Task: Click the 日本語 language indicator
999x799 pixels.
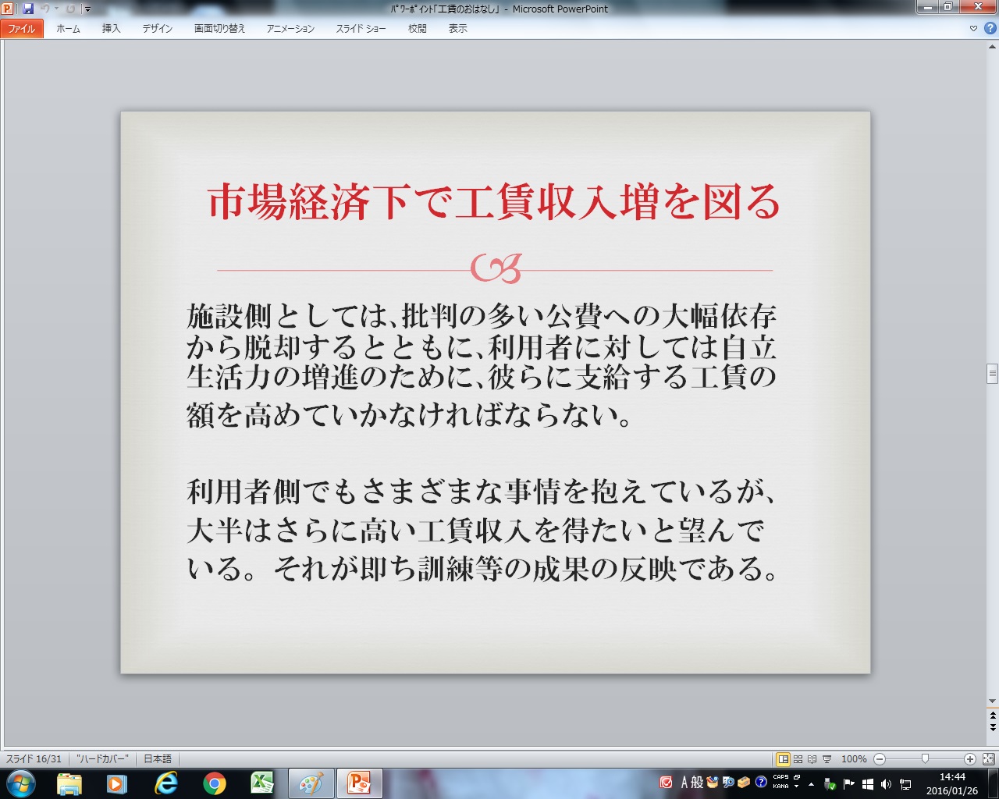Action: pos(158,758)
